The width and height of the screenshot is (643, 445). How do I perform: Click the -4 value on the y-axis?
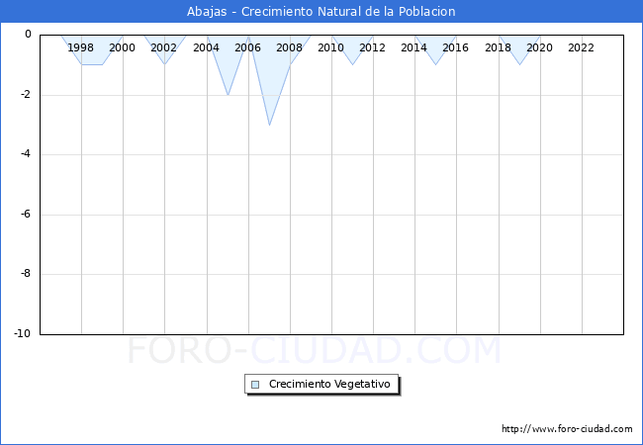tap(26, 154)
